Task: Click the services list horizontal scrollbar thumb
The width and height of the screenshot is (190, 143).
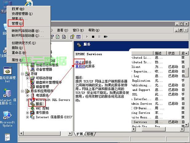Action: 154,129
